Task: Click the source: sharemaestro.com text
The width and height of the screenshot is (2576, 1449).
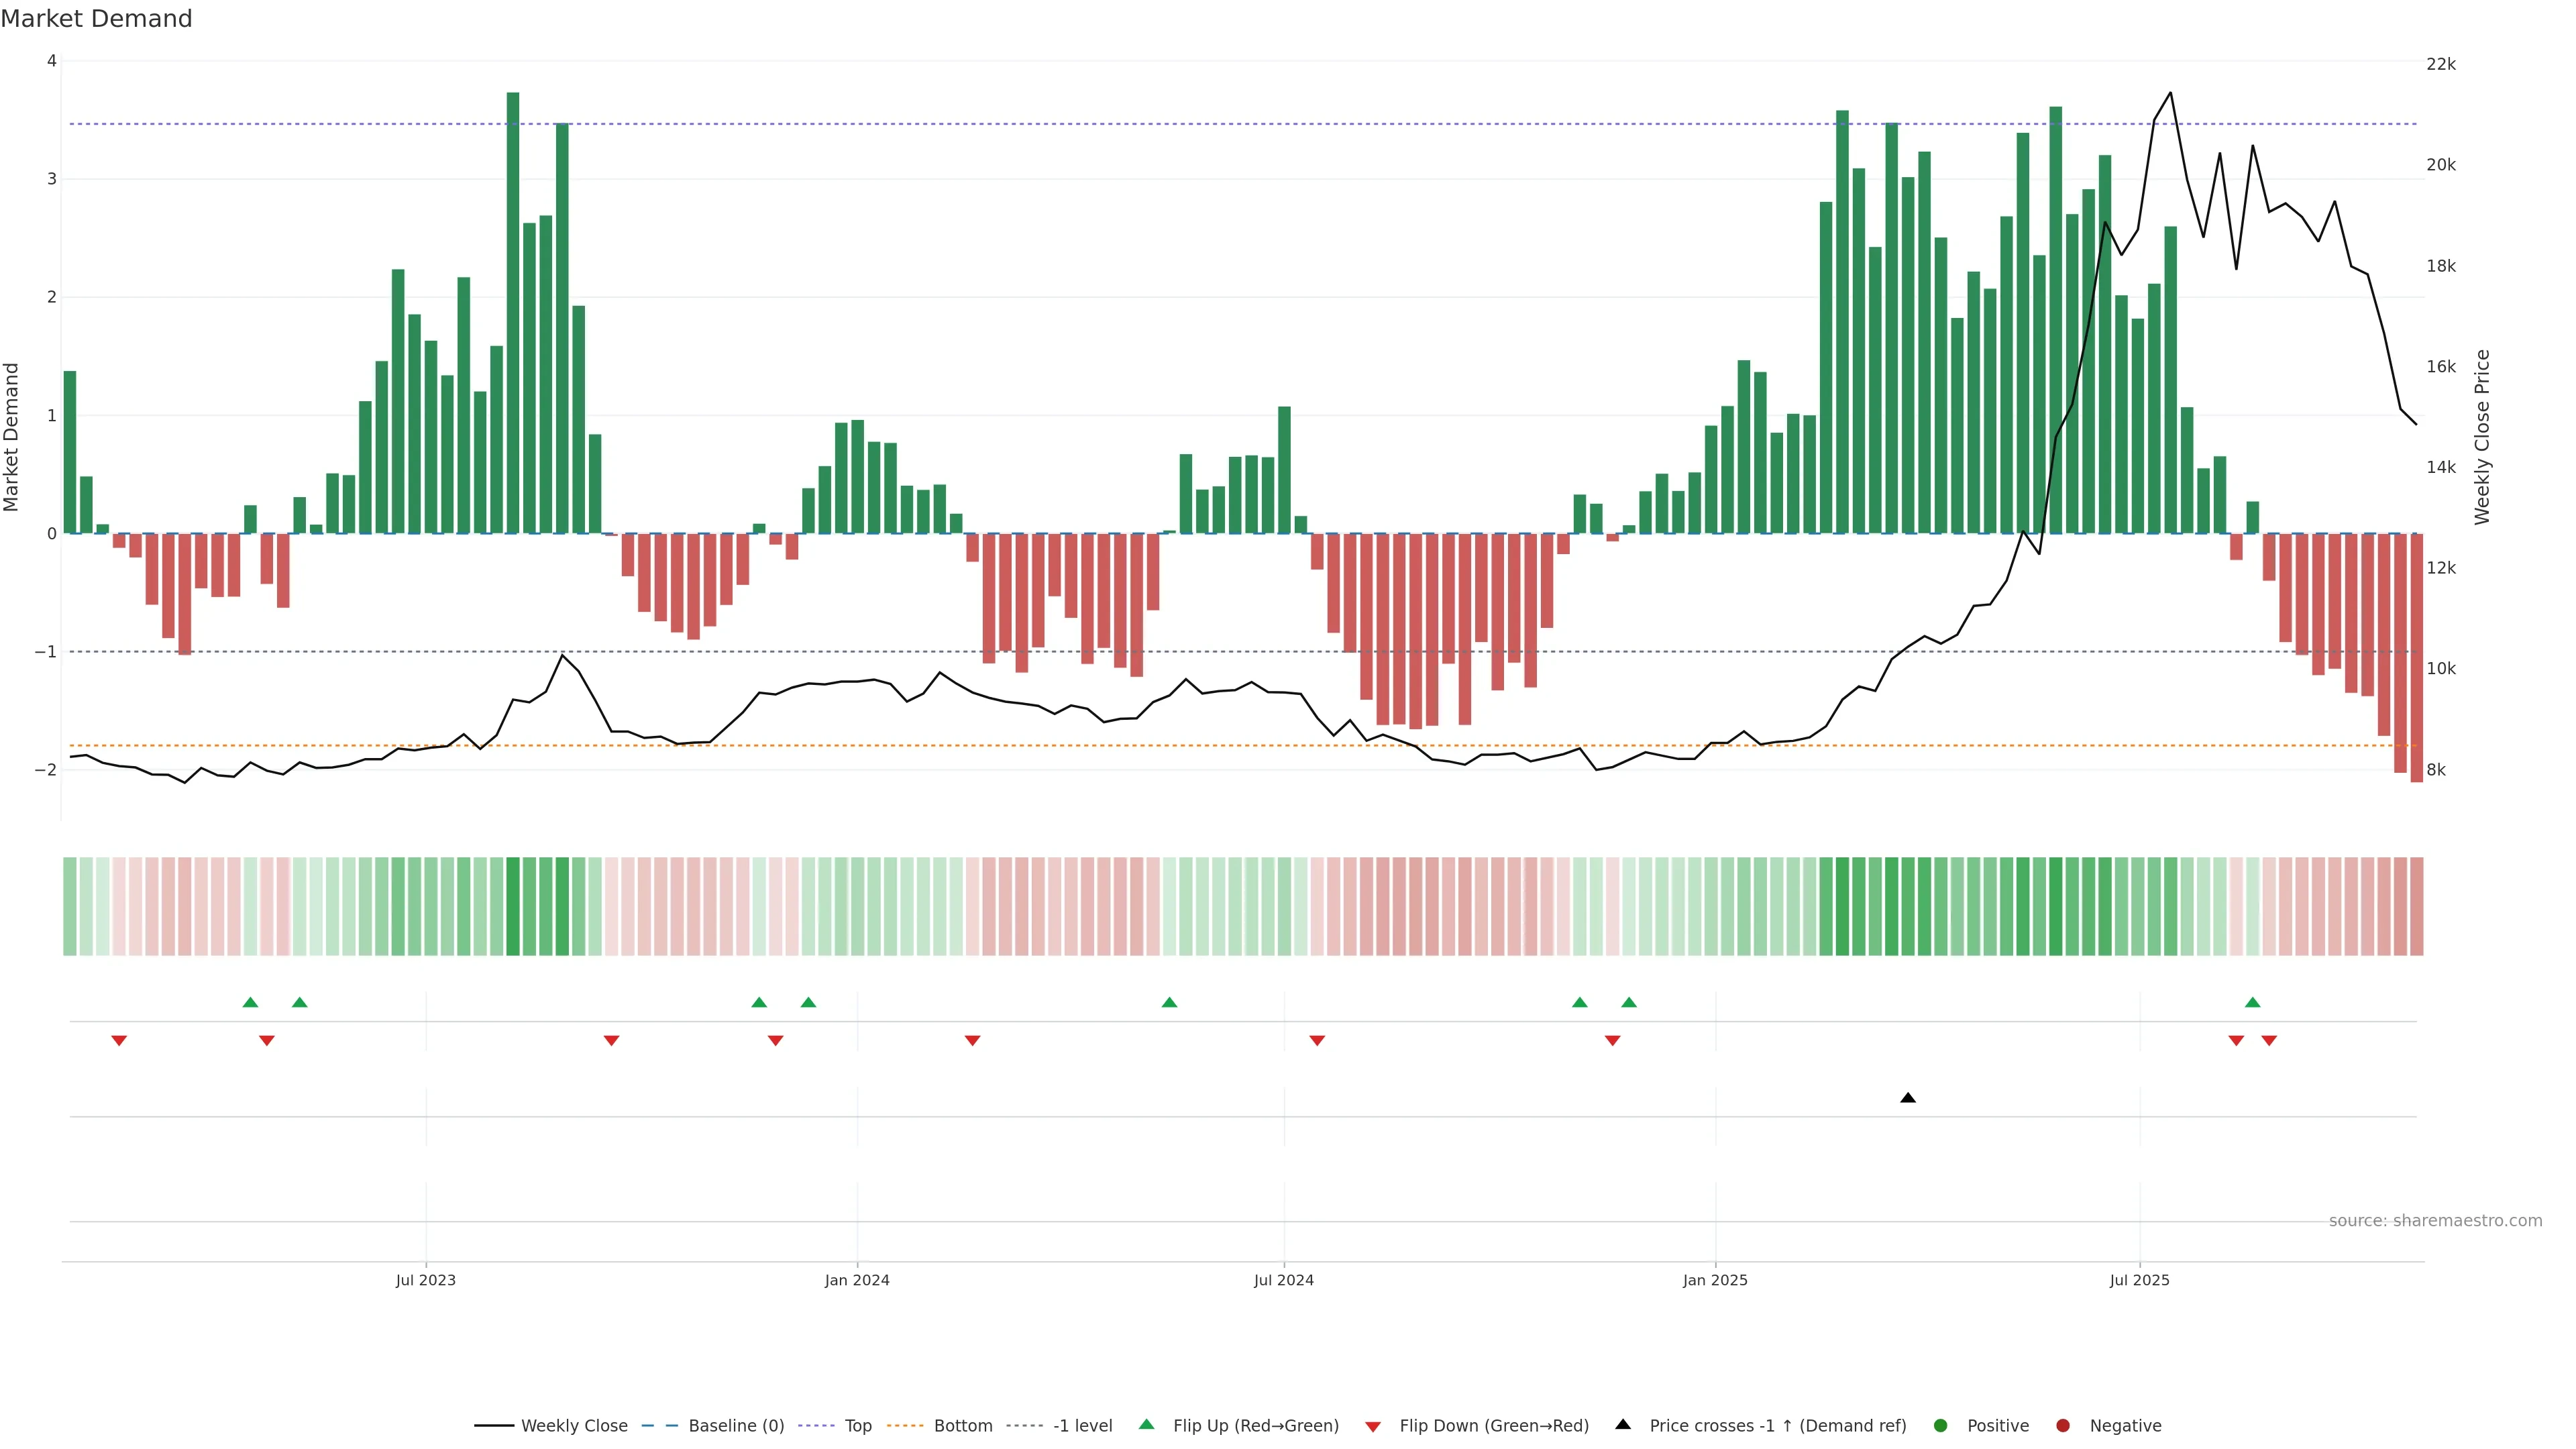Action: 2435,1221
